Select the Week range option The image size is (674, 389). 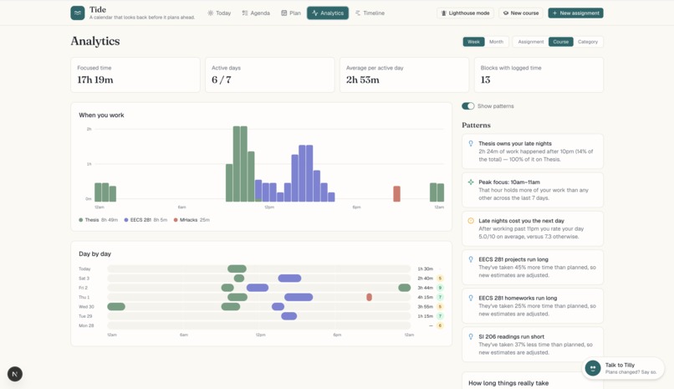(473, 42)
